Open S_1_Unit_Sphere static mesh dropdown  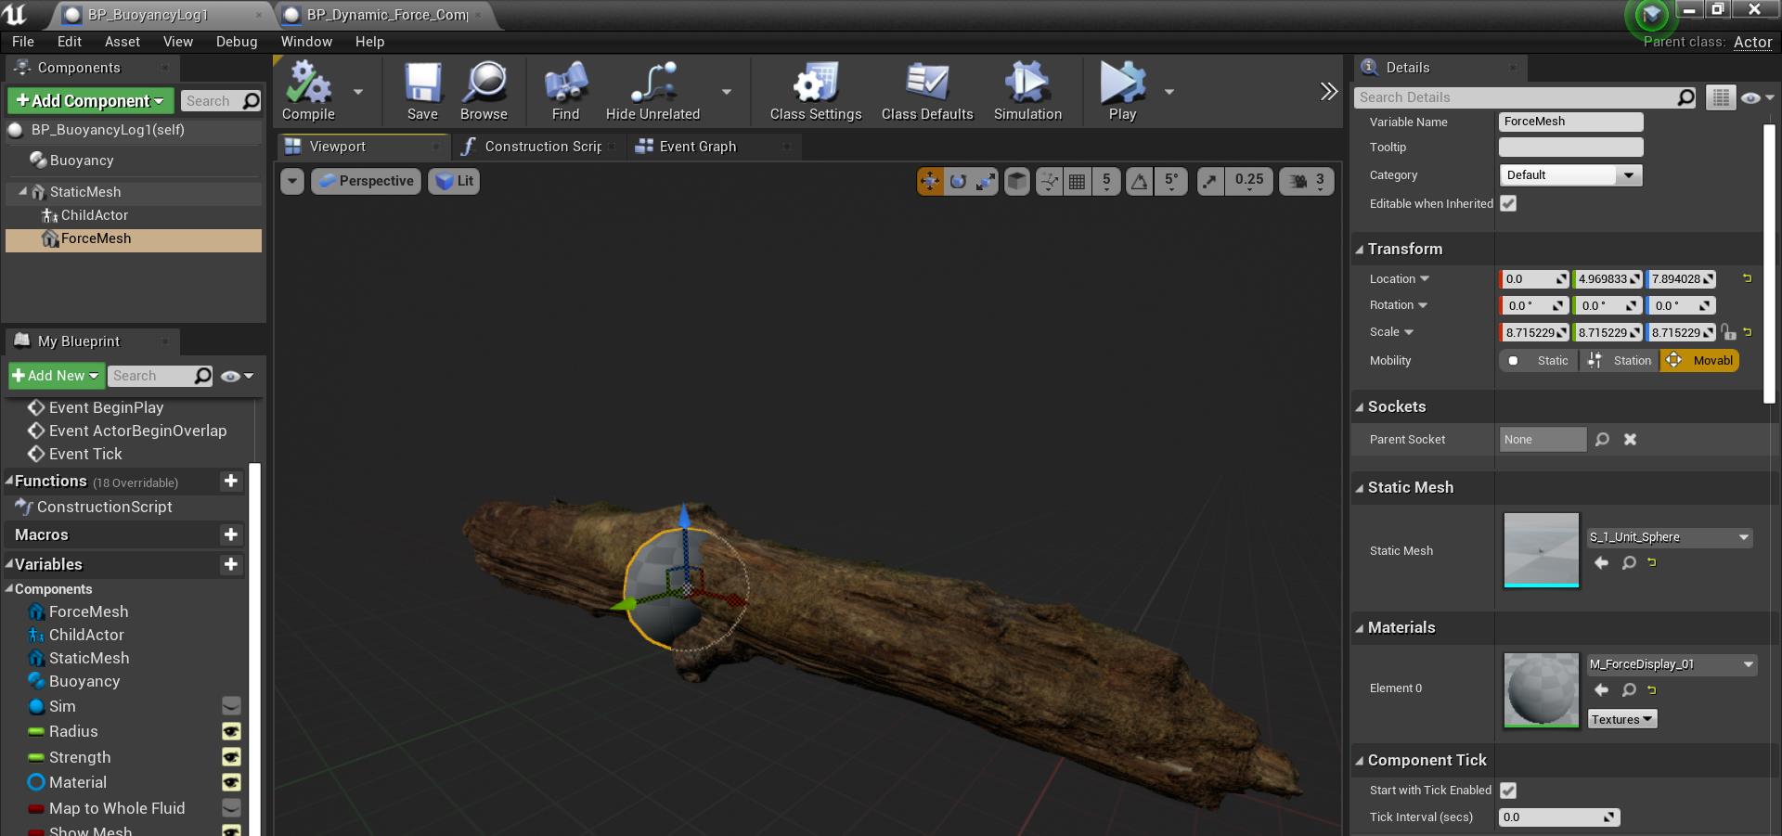coord(1670,537)
